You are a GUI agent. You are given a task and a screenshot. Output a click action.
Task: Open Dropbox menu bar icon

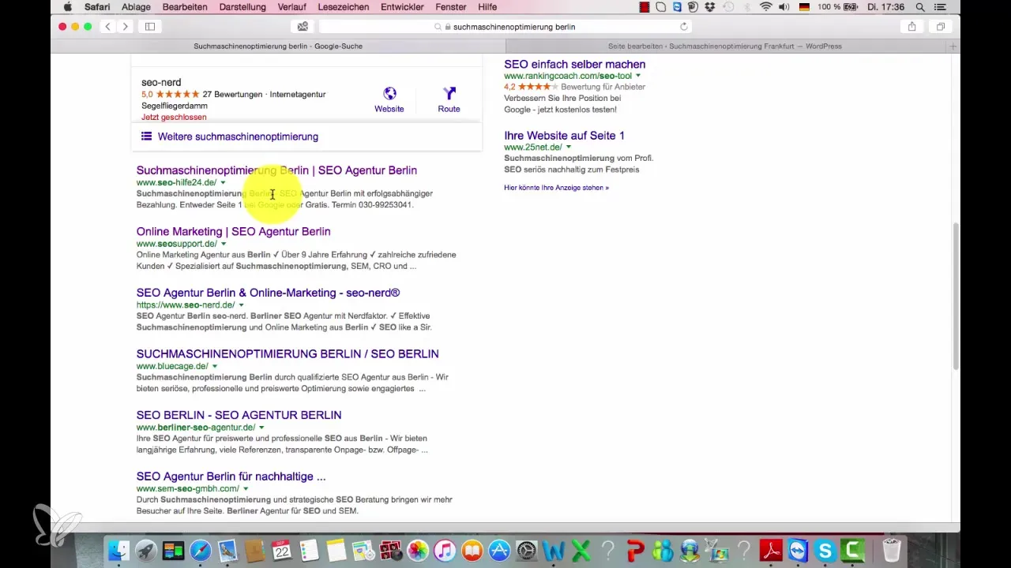click(x=708, y=7)
